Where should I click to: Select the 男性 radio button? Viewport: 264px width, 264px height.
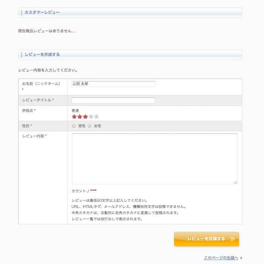(x=74, y=126)
